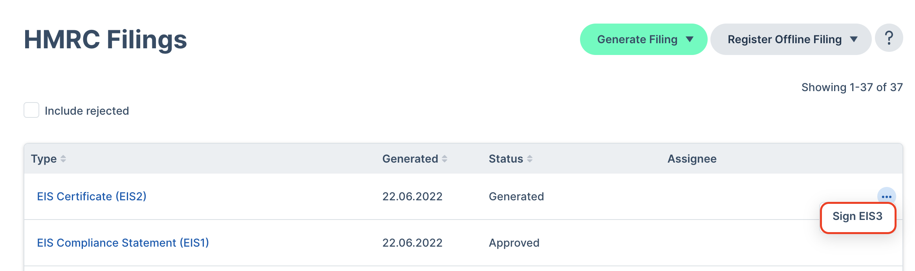This screenshot has height=271, width=915.
Task: Click the Type column header
Action: (x=44, y=159)
